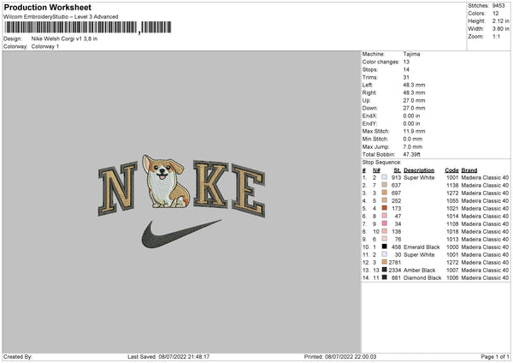Click the barcode below the software name
The height and width of the screenshot is (363, 513).
pos(88,27)
